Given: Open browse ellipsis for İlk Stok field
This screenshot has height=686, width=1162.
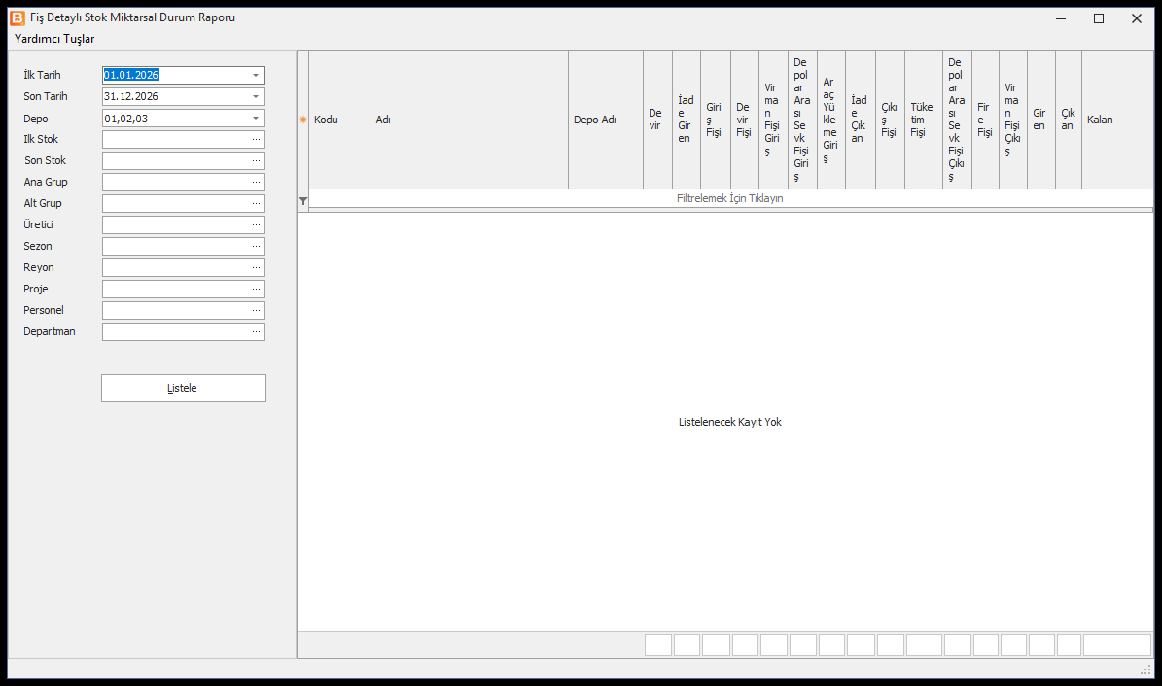Looking at the screenshot, I should (256, 139).
